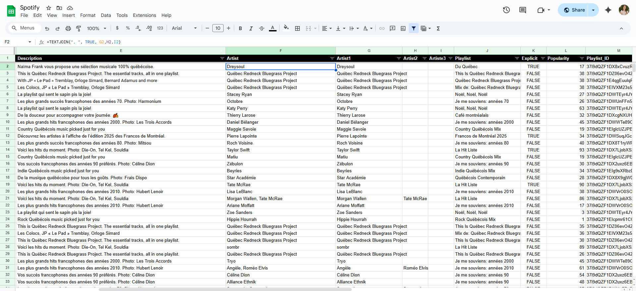
Task: Open the Extensions menu
Action: 144,15
